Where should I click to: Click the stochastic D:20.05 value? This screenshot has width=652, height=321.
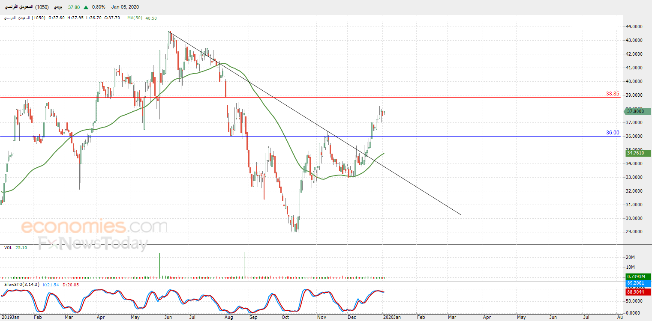click(x=71, y=285)
